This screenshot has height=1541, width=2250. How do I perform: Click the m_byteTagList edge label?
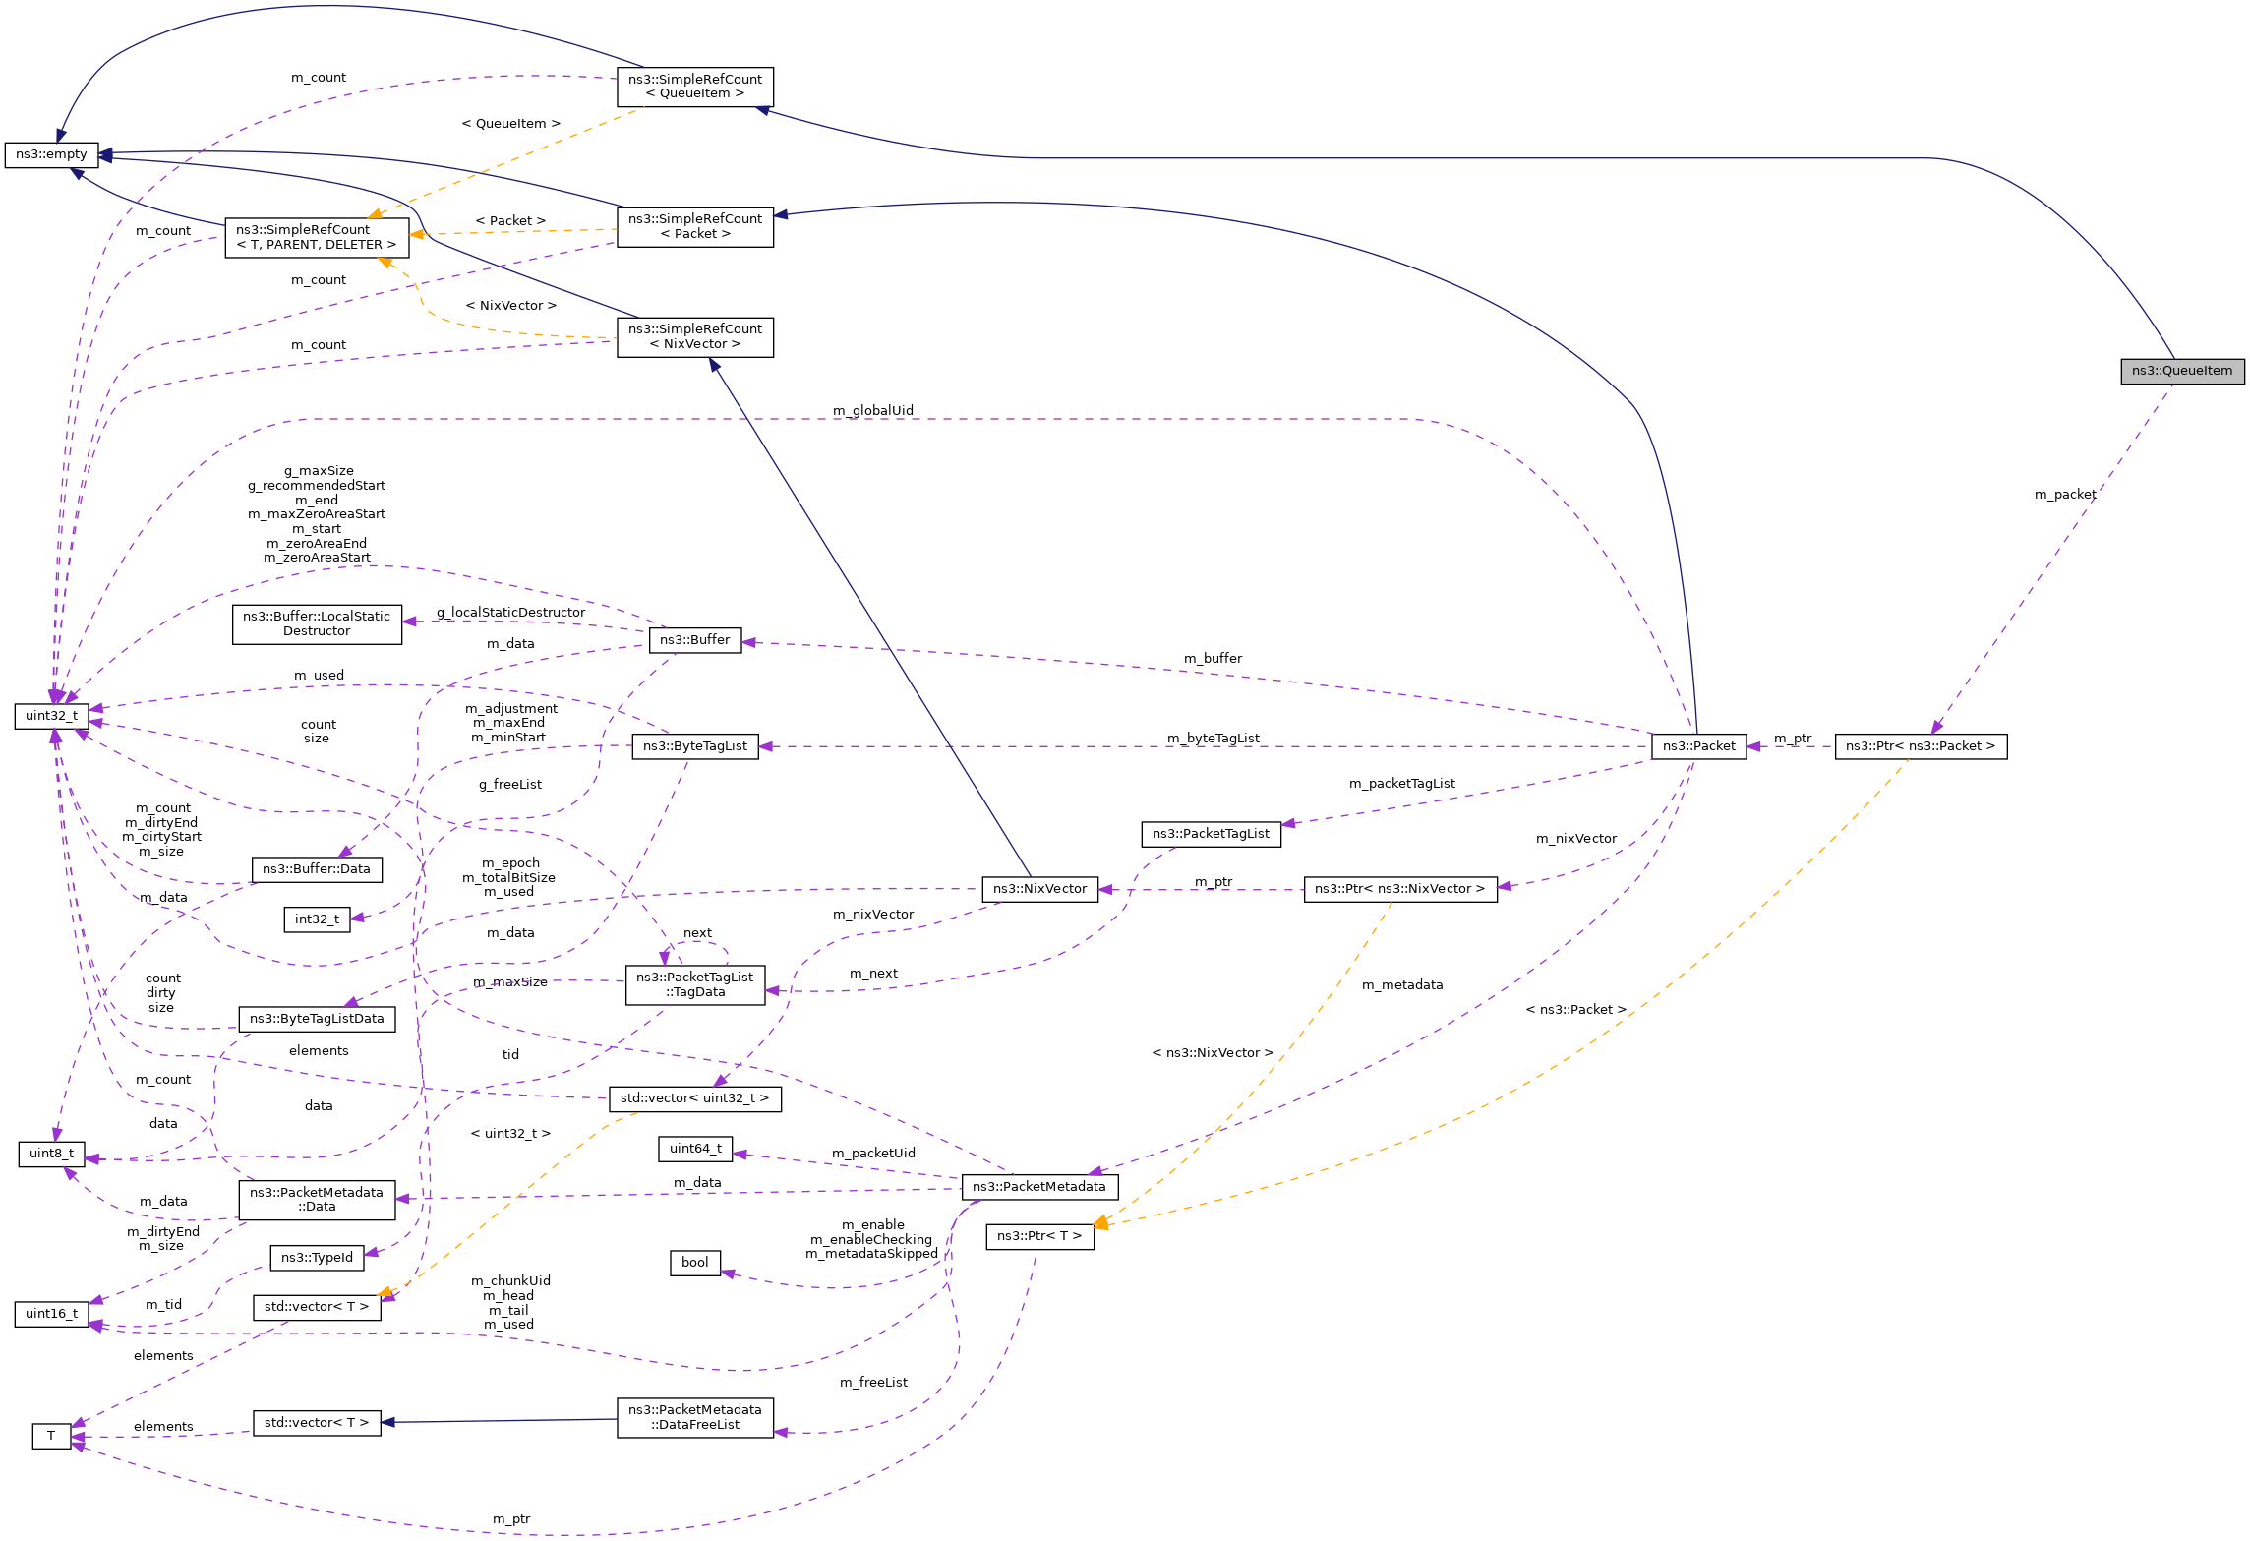pyautogui.click(x=1213, y=738)
